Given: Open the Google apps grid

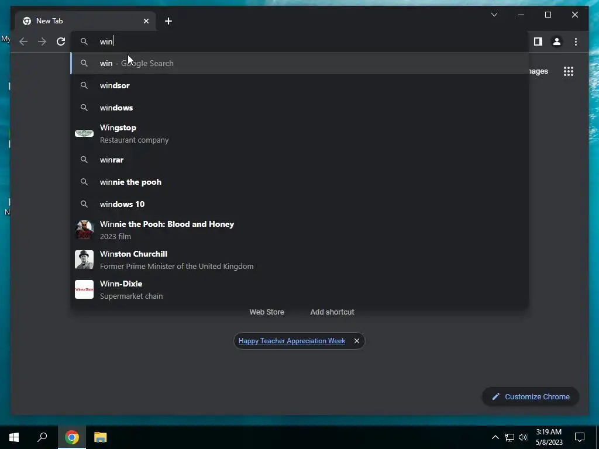Looking at the screenshot, I should click(569, 71).
